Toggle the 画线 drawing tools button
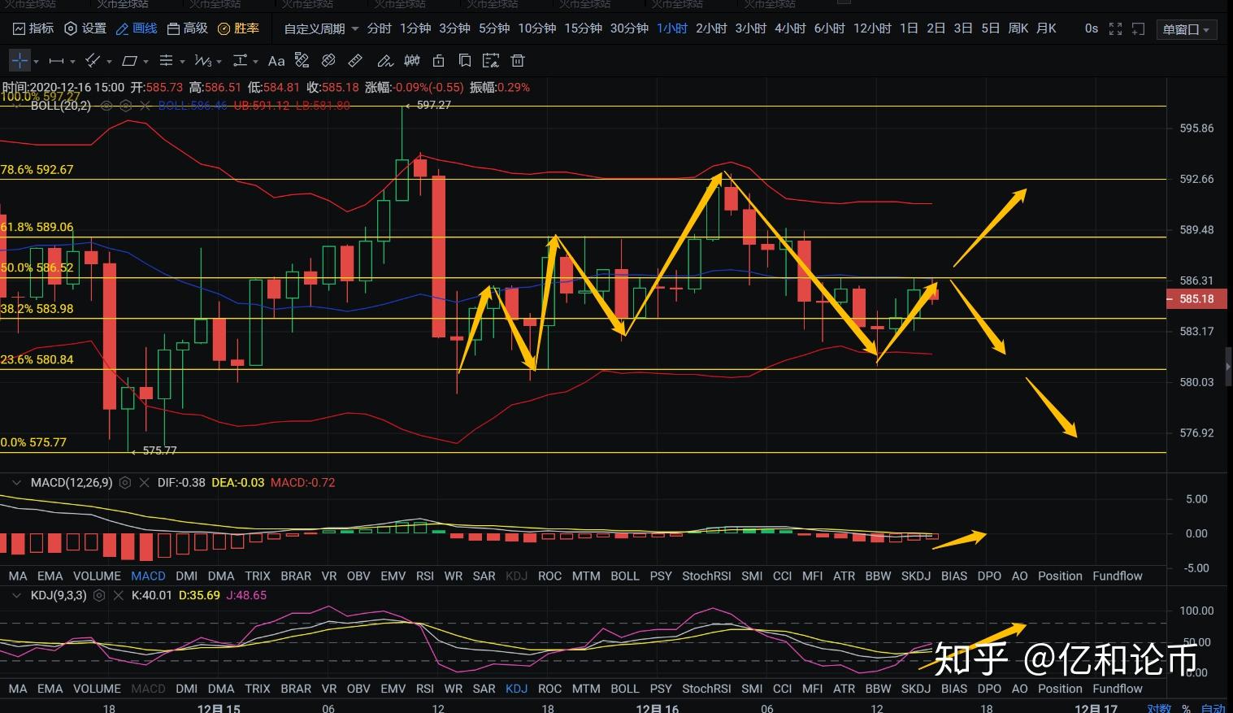 [x=137, y=28]
